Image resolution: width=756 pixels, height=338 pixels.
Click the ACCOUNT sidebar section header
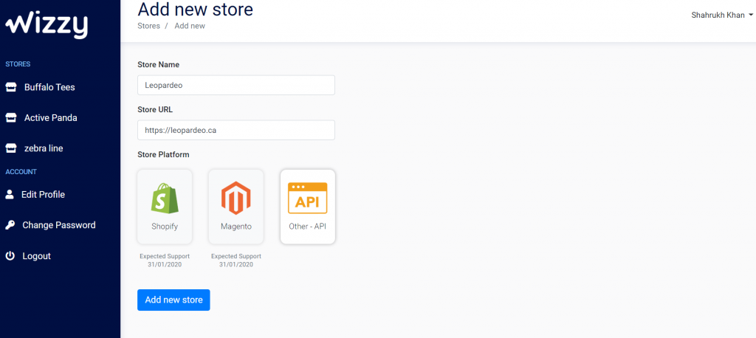(21, 172)
